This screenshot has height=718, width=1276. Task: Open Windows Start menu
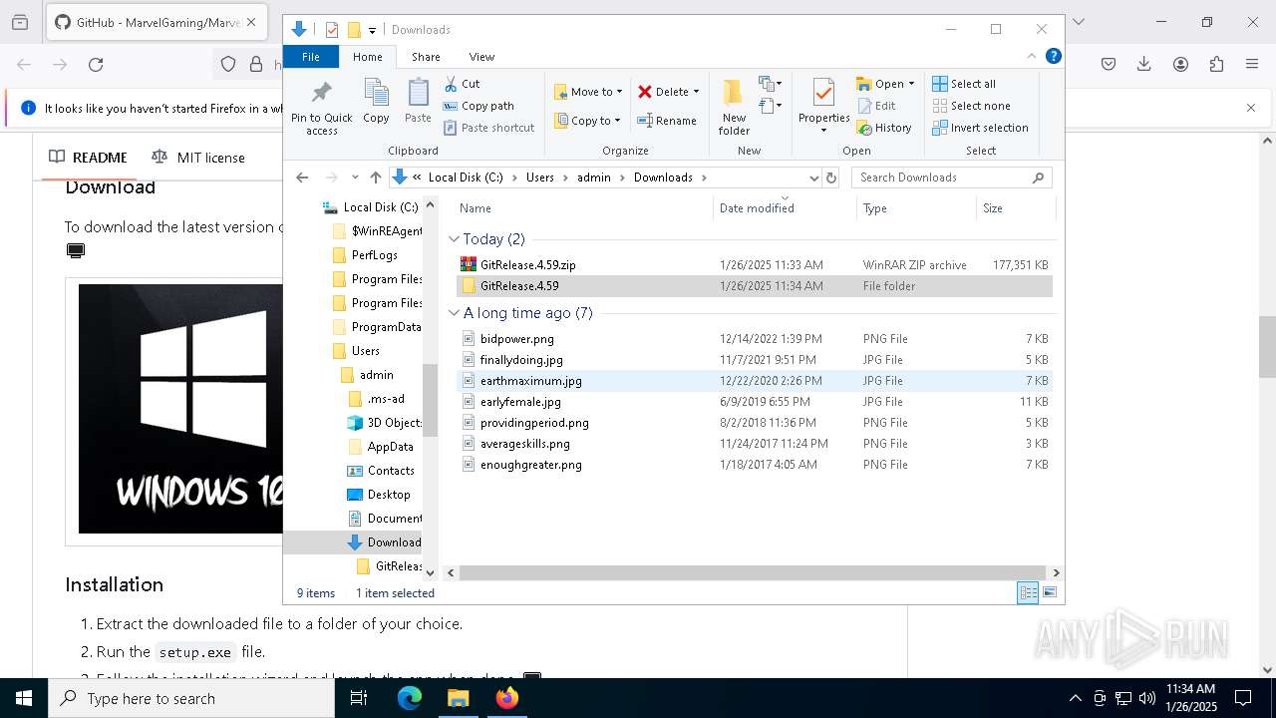pos(24,698)
